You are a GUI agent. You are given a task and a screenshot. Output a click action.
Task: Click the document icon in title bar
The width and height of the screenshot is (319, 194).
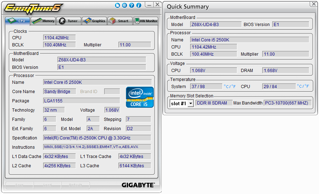(x=117, y=5)
